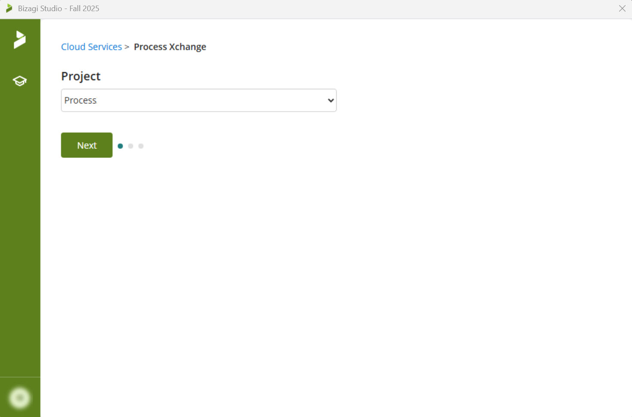Click the Process Xchange breadcrumb

coord(170,47)
